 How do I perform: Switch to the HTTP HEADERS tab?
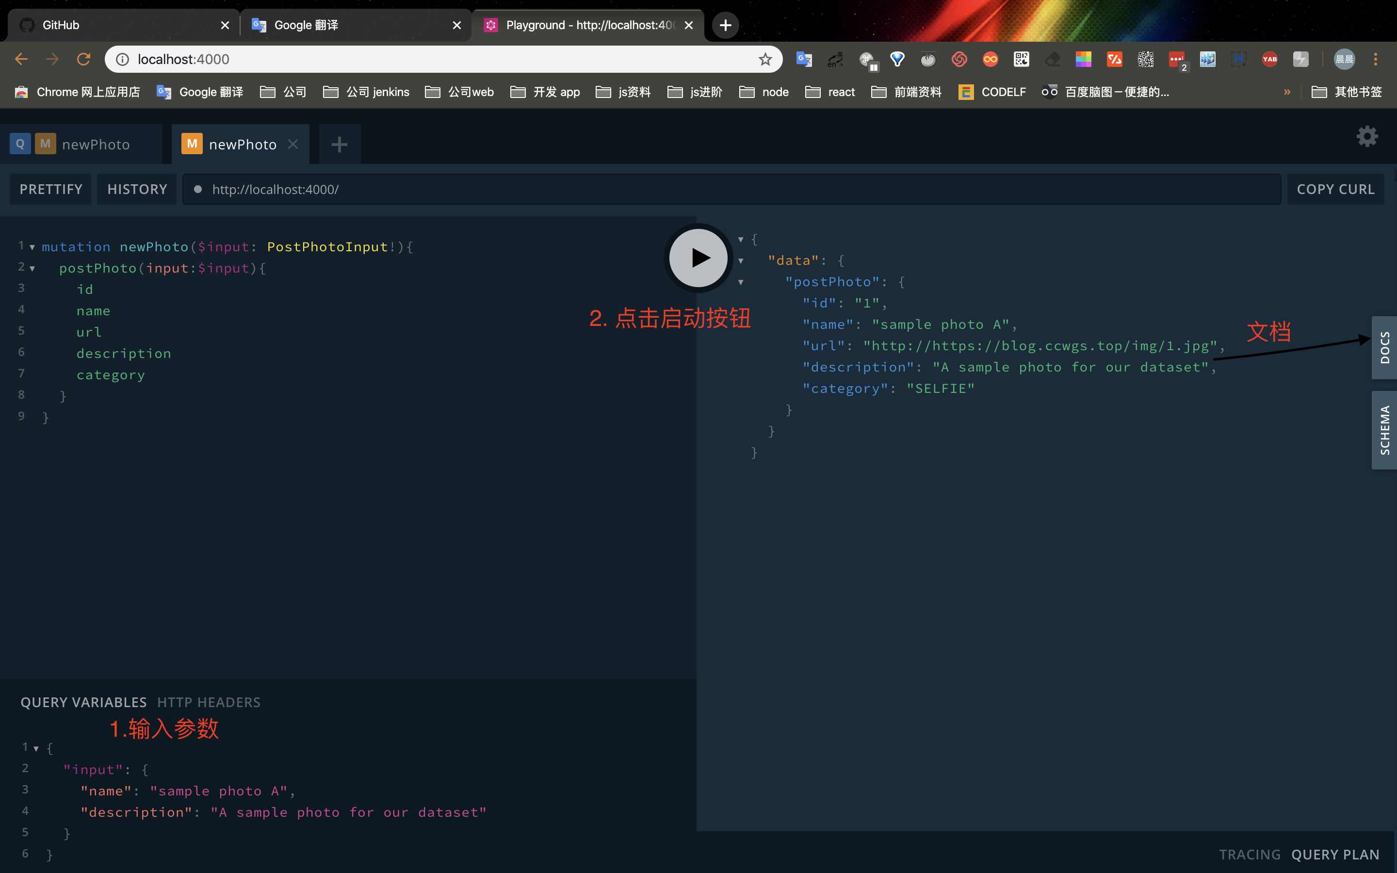coord(209,702)
